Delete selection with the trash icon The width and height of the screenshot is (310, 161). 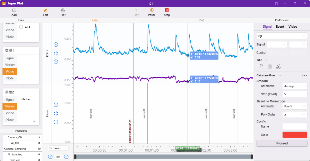pyautogui.click(x=270, y=67)
